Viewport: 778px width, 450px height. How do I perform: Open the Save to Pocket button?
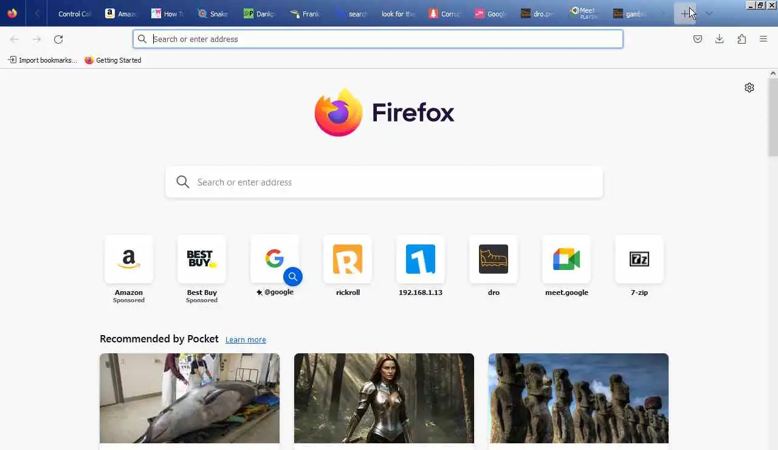click(698, 39)
